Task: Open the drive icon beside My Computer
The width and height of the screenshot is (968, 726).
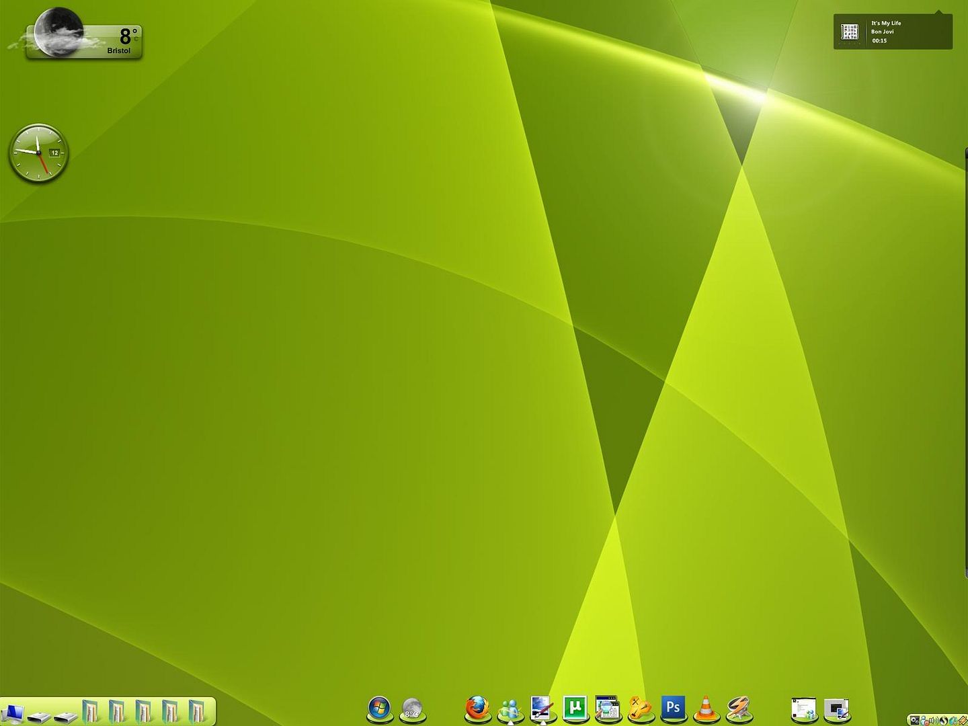Action: (39, 717)
